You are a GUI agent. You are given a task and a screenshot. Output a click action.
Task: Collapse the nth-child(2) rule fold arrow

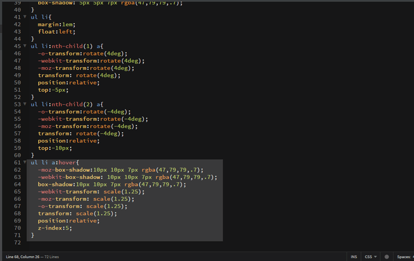coord(25,104)
